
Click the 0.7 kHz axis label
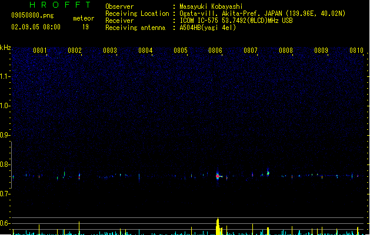click(5, 194)
